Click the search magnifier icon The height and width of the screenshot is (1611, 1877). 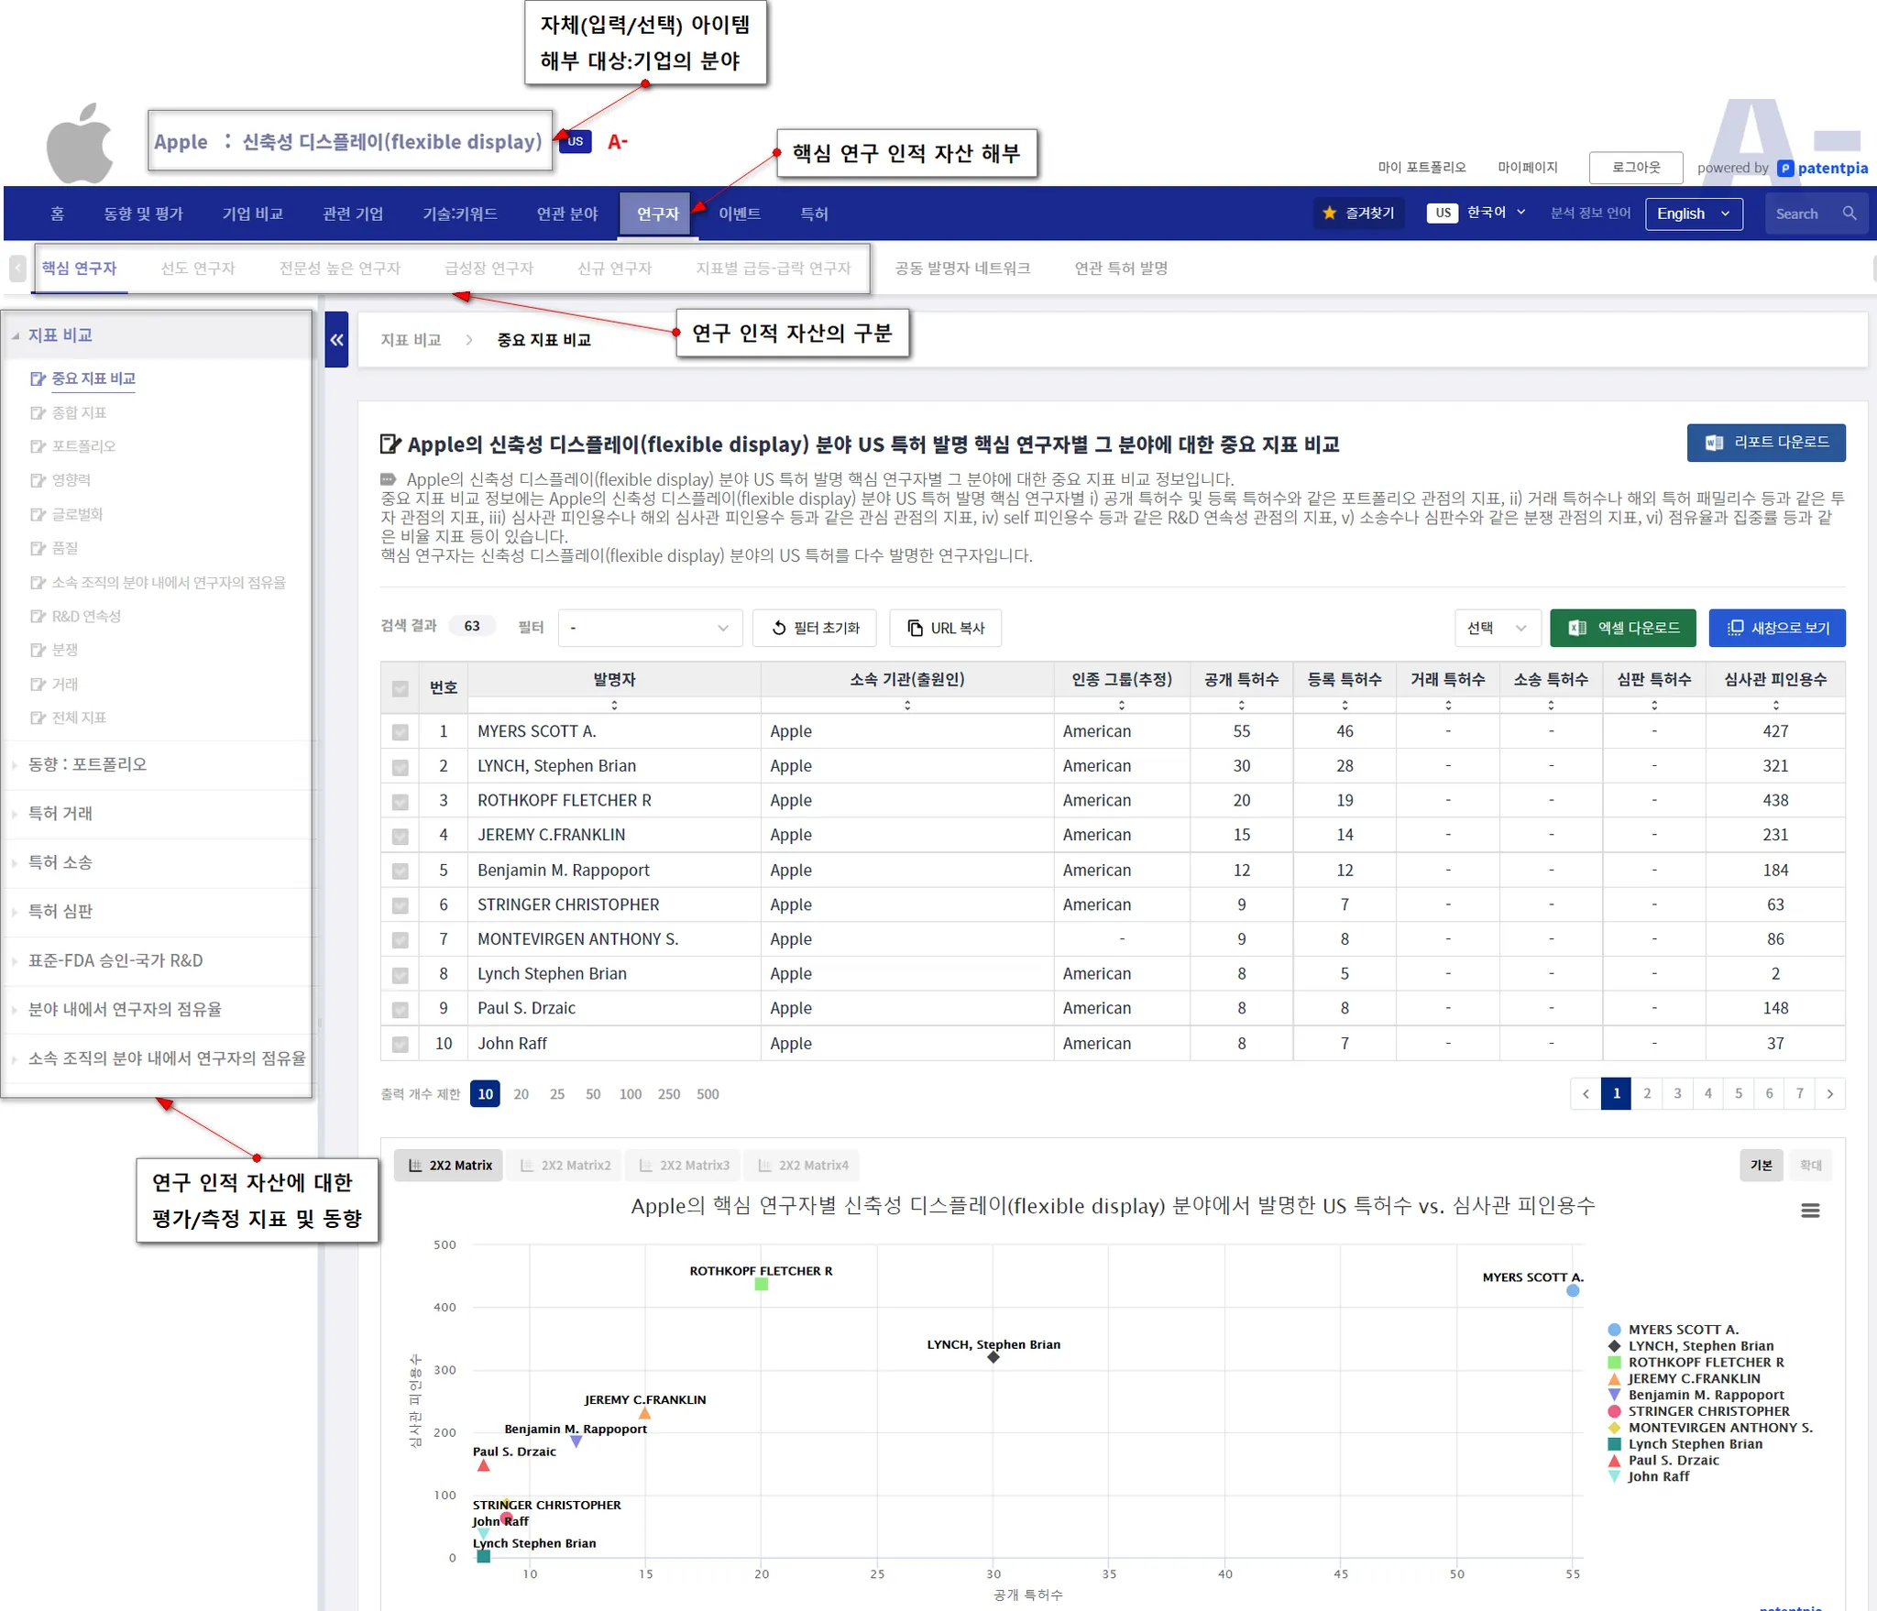click(1849, 214)
